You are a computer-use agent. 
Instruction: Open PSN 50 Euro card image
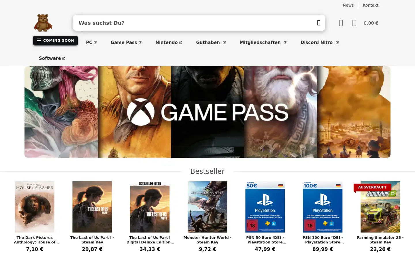pyautogui.click(x=265, y=207)
